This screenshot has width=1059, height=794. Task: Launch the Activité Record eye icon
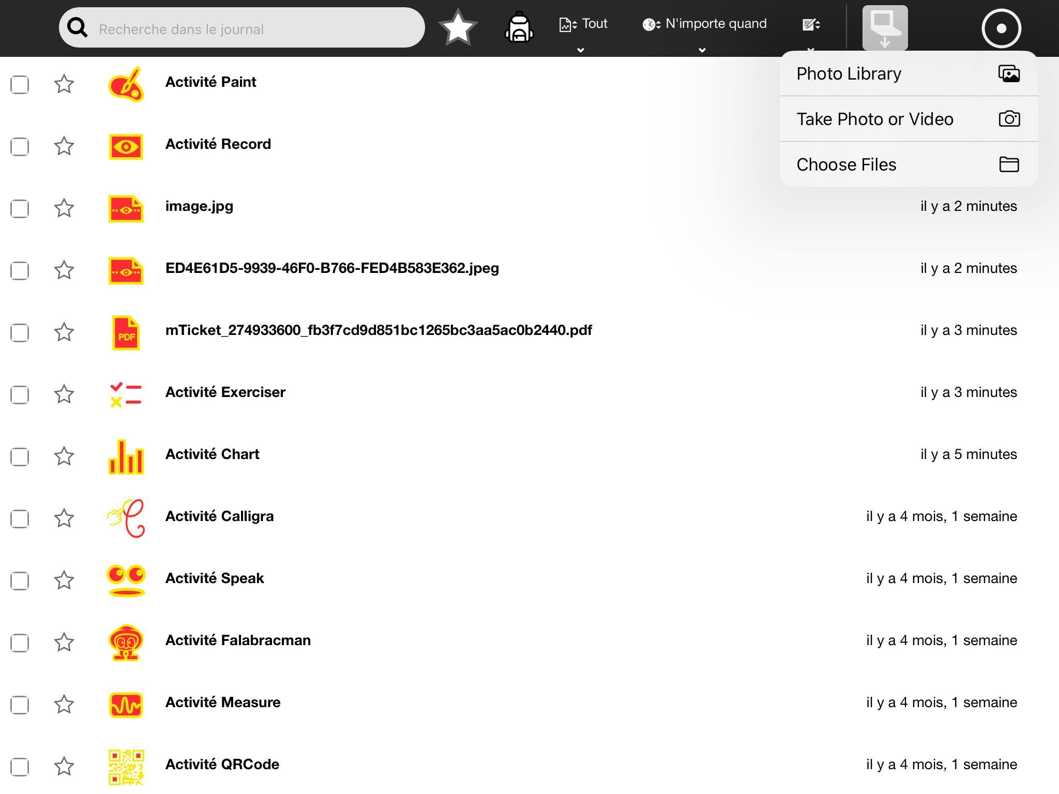126,147
